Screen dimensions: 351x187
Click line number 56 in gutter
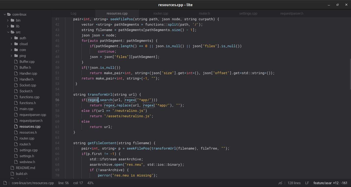pos(57,100)
